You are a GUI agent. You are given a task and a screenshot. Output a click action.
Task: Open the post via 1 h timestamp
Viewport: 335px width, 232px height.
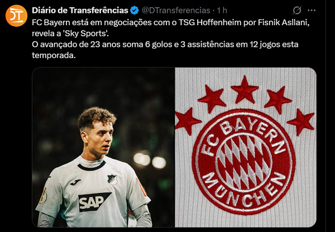[222, 10]
